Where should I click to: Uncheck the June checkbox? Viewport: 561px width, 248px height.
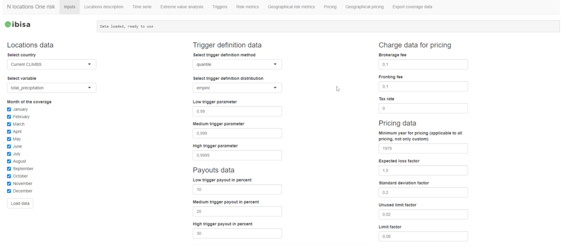coord(9,146)
